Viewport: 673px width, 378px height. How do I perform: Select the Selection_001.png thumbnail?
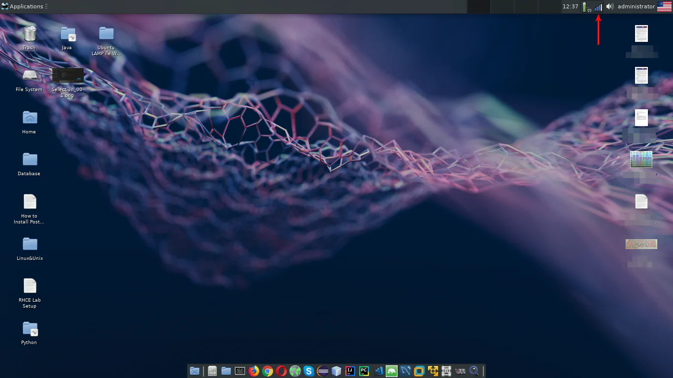coord(67,76)
